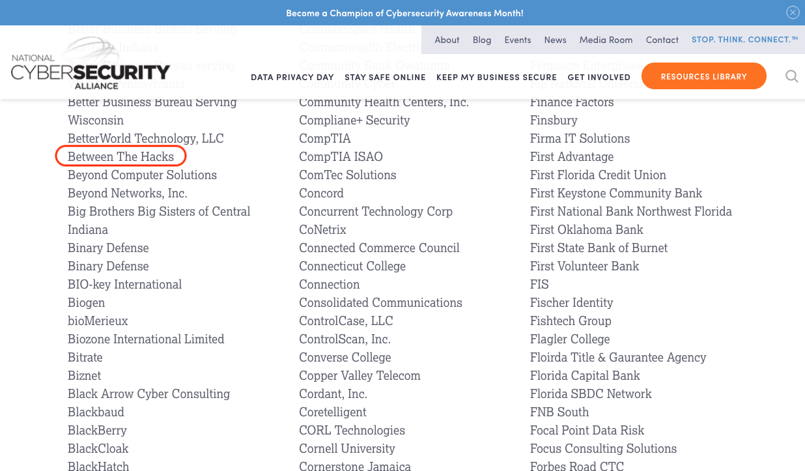Select 'Beyond Computer Solutions' entry
This screenshot has width=805, height=471.
click(142, 175)
